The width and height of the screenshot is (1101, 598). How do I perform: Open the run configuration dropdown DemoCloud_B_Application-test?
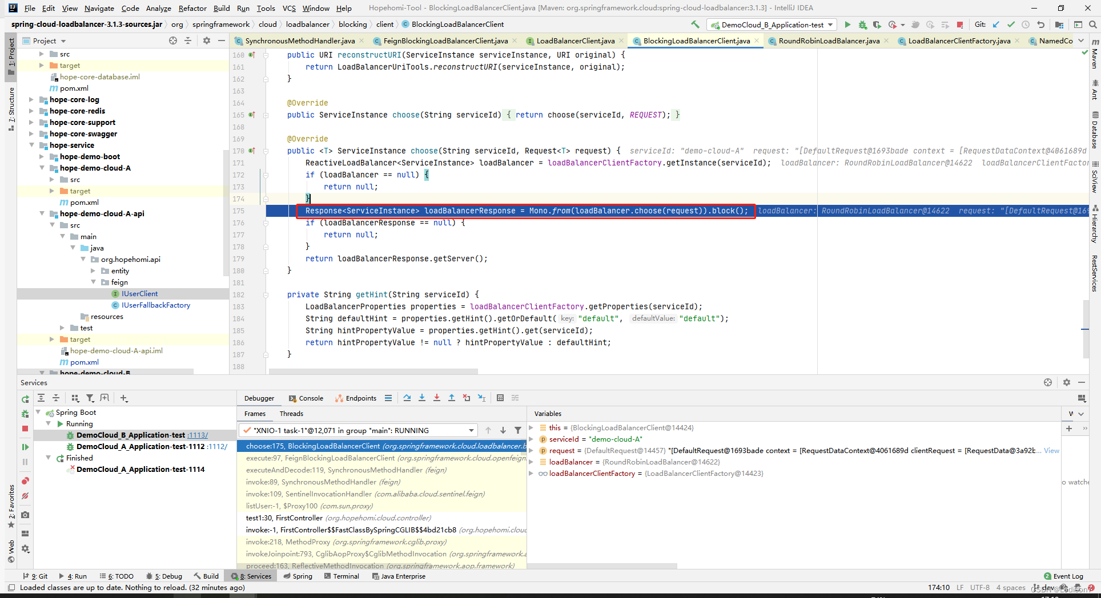coord(772,25)
